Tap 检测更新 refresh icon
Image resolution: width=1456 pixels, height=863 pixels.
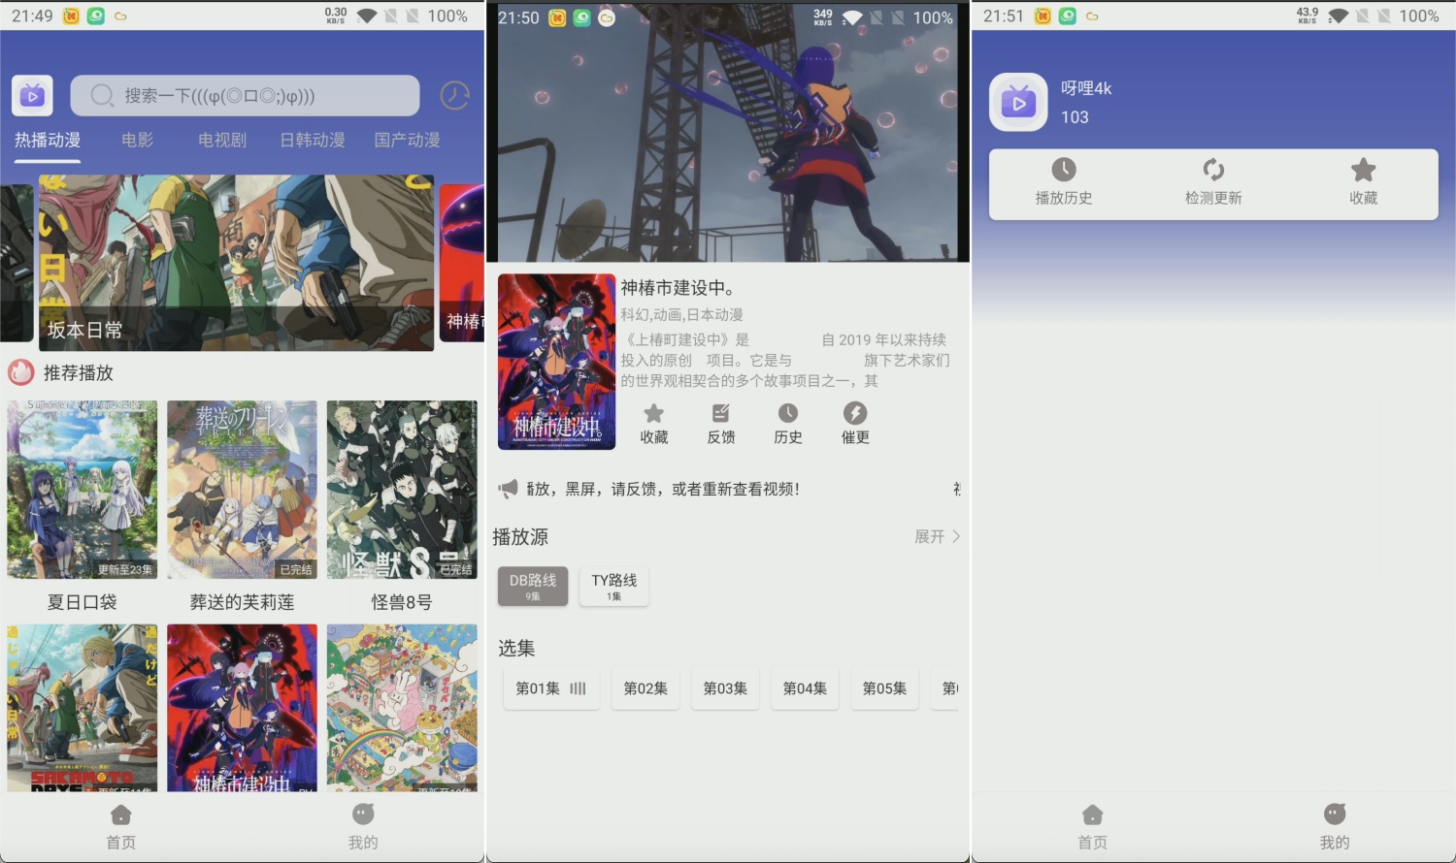pos(1213,171)
